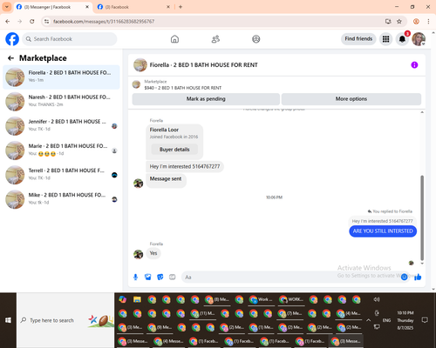Viewport: 436px width, 348px height.
Task: Click the Find friends button
Action: [358, 39]
